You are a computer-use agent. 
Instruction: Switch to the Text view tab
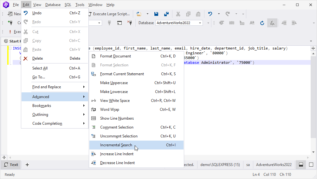tap(11, 165)
